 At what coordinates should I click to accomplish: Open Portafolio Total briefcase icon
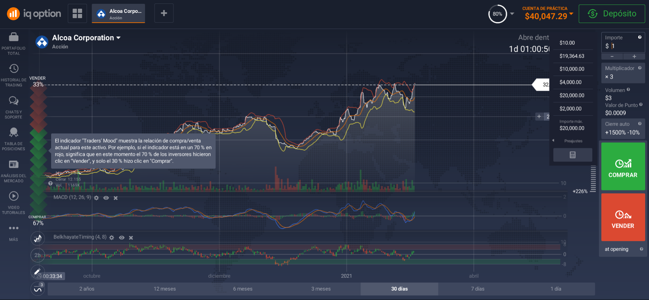14,37
